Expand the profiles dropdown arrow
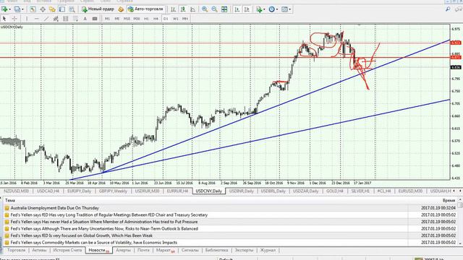 [x=22, y=9]
